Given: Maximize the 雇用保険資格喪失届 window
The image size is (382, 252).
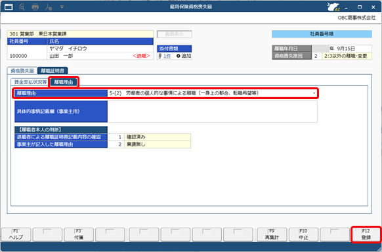Looking at the screenshot, I should 360,7.
